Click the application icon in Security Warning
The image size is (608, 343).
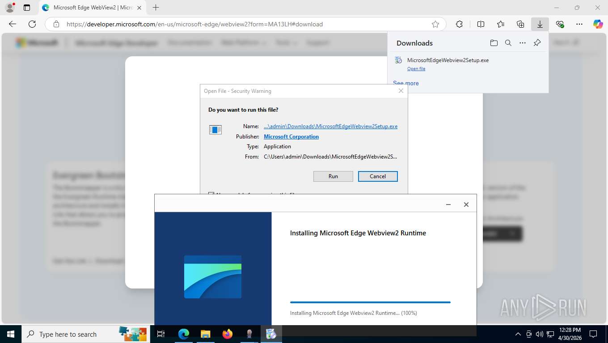pos(215,130)
